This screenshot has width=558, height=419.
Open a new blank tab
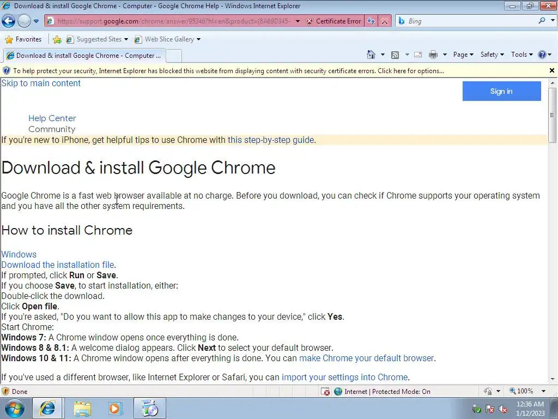[x=174, y=56]
